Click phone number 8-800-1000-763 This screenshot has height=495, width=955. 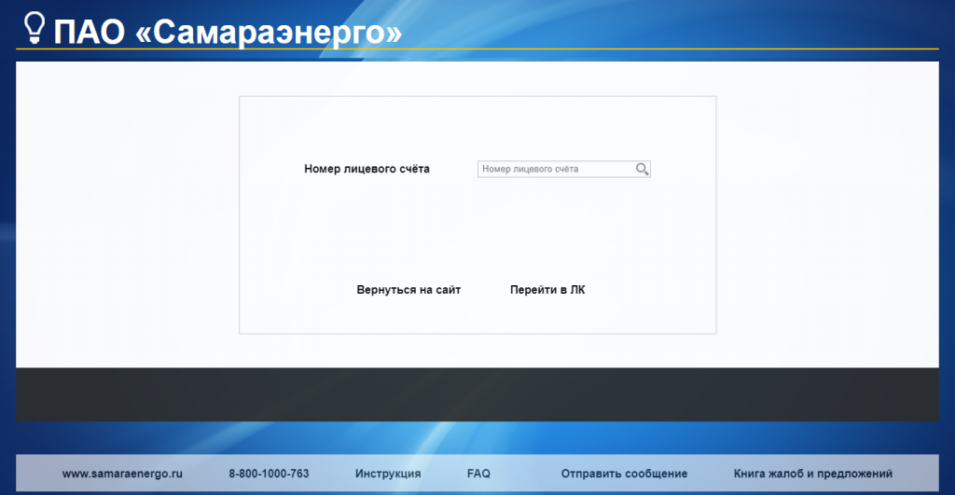coord(269,474)
